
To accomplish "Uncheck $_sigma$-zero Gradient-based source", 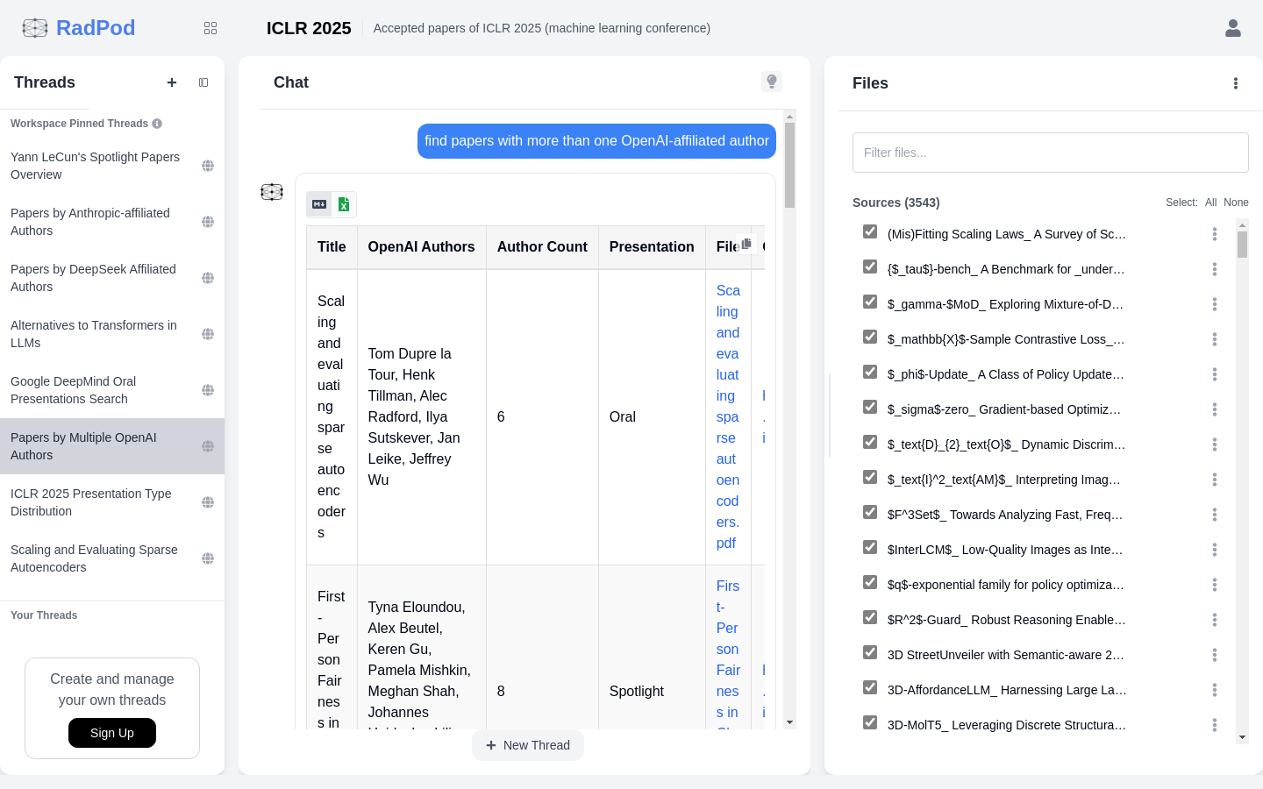I will [870, 407].
